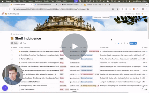Open the Profiles menu in menu bar
The height and width of the screenshot is (93, 149).
pyautogui.click(x=47, y=1)
